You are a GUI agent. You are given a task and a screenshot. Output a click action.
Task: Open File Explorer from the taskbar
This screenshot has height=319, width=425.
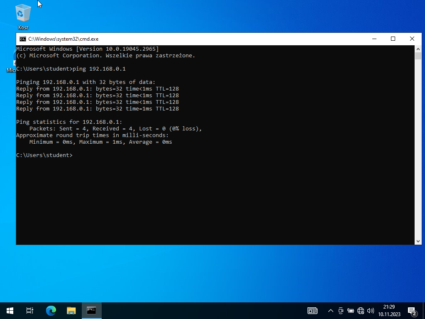[x=71, y=311]
